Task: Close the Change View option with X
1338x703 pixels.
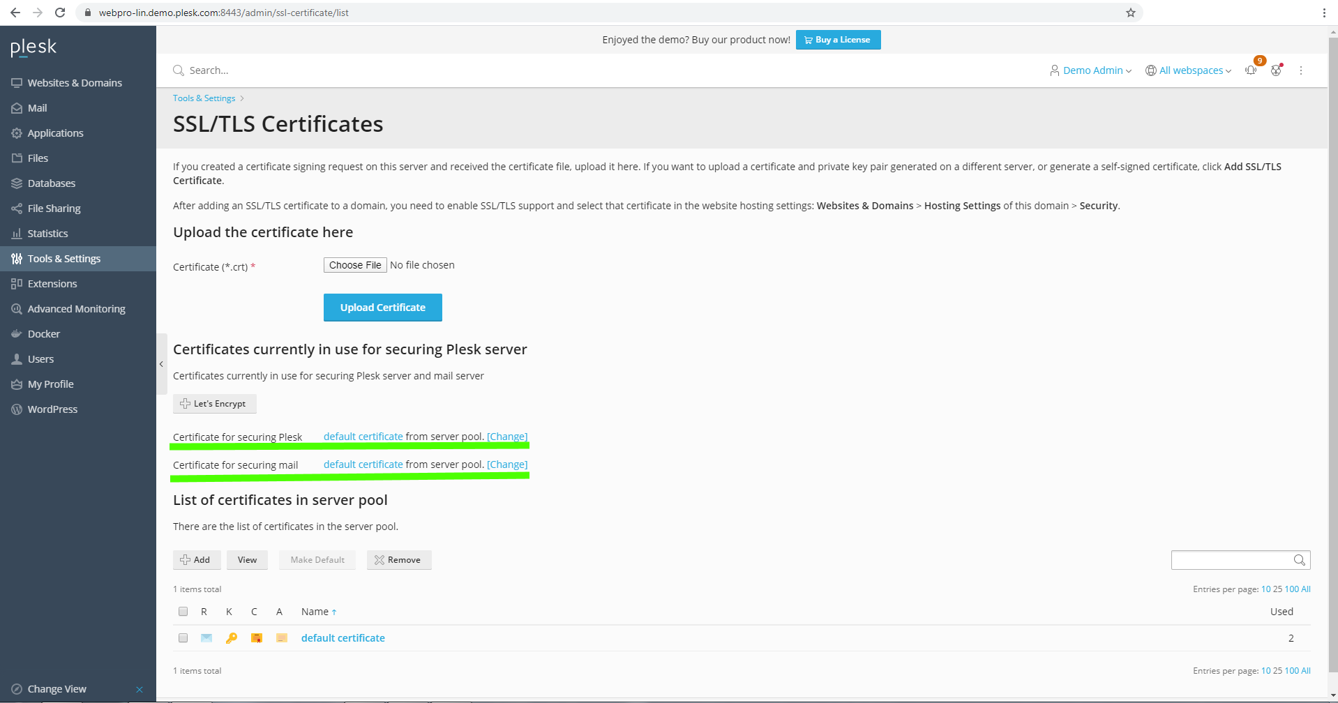Action: (x=140, y=690)
